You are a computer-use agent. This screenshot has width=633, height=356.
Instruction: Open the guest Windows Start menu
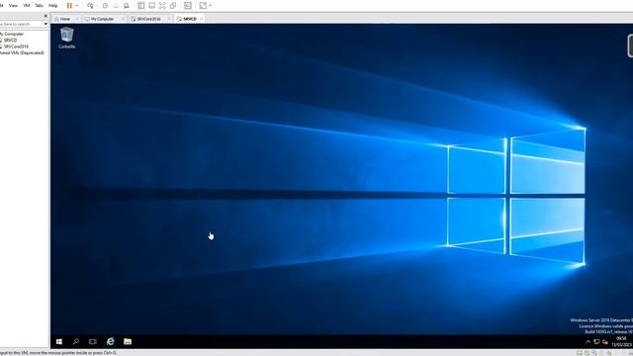click(59, 341)
